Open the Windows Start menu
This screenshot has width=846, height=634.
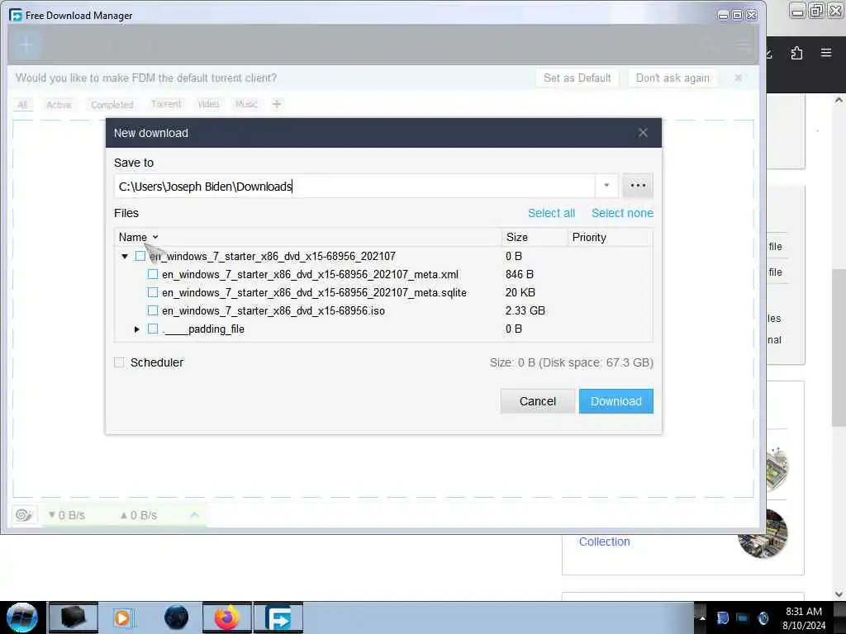pos(22,617)
